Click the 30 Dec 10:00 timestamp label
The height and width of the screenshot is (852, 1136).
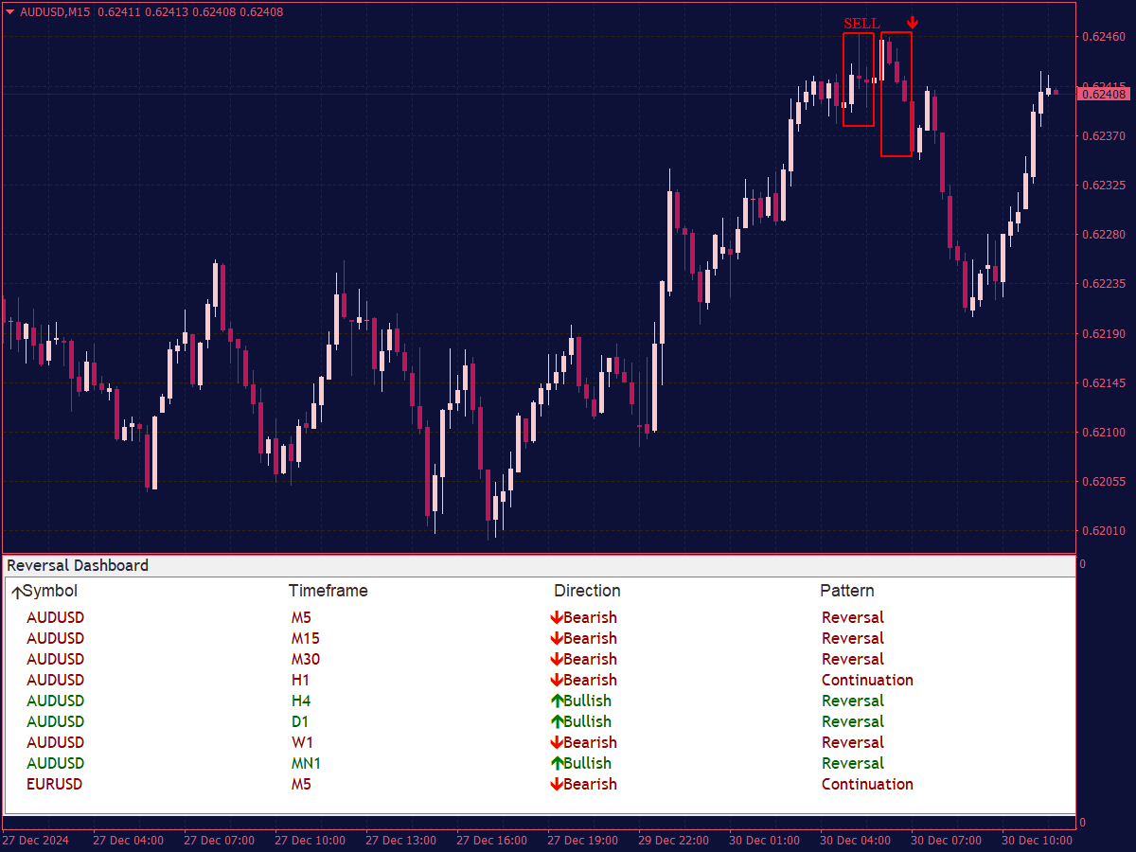pyautogui.click(x=1037, y=840)
